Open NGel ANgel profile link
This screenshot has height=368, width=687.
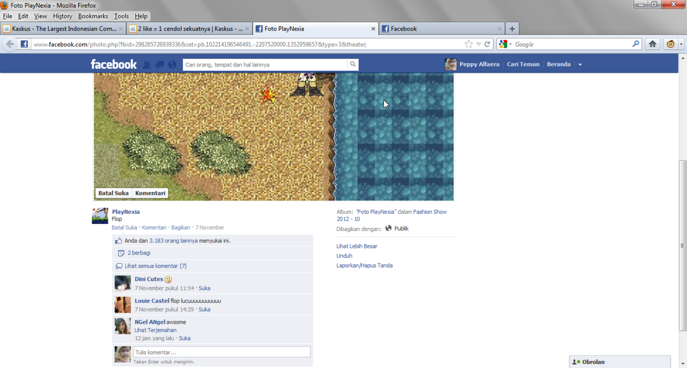150,322
